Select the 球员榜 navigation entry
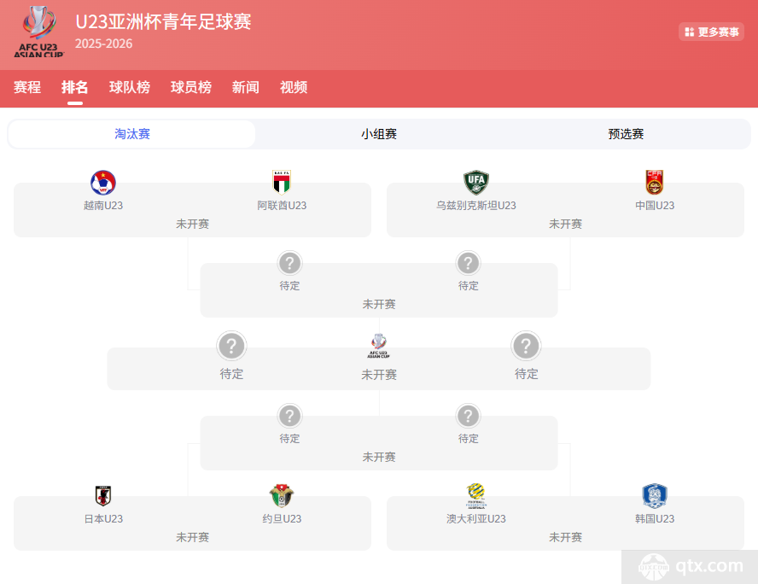Image resolution: width=758 pixels, height=584 pixels. (190, 87)
